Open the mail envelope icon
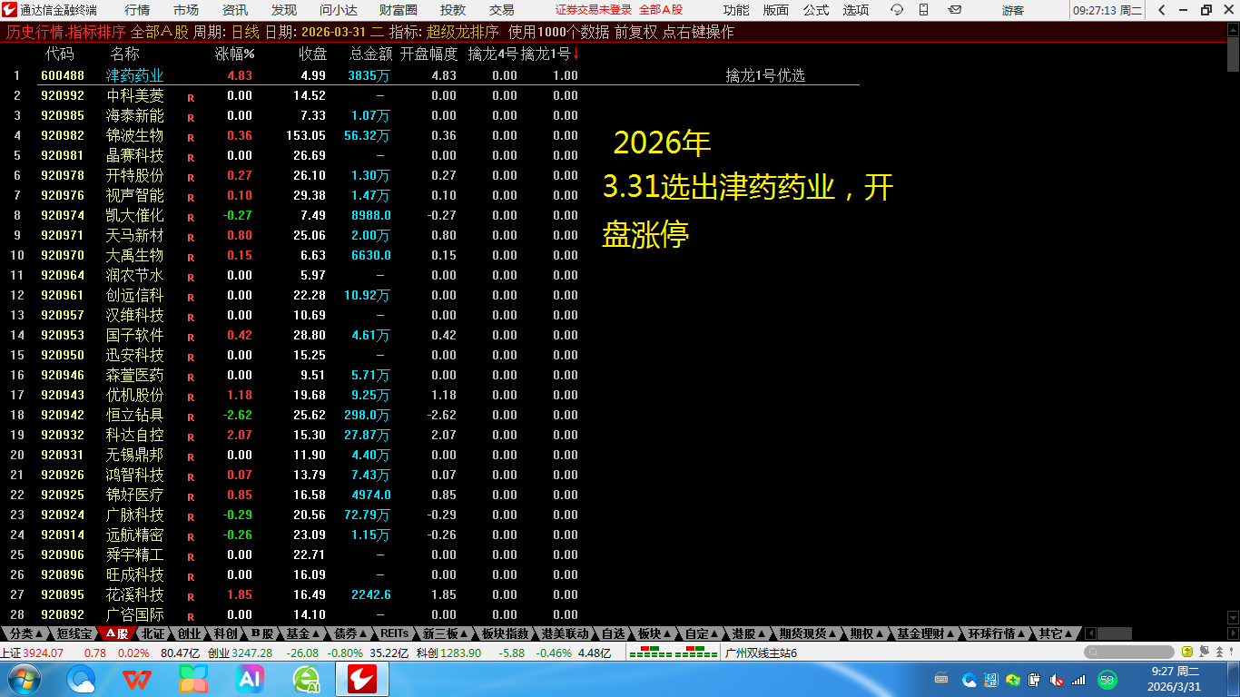Image resolution: width=1240 pixels, height=697 pixels. coord(955,10)
